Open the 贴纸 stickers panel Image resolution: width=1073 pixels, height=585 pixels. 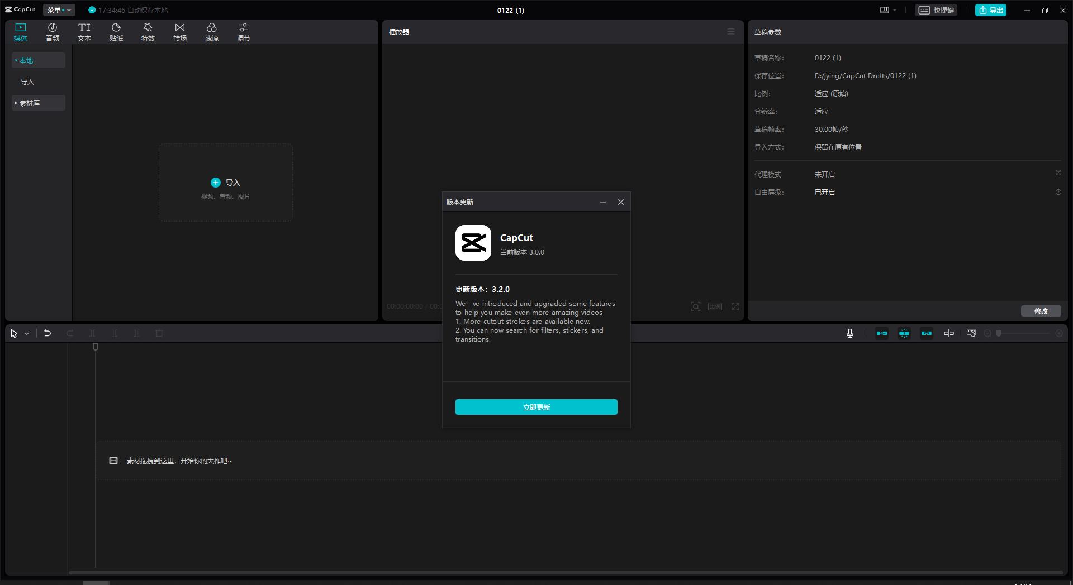(116, 32)
